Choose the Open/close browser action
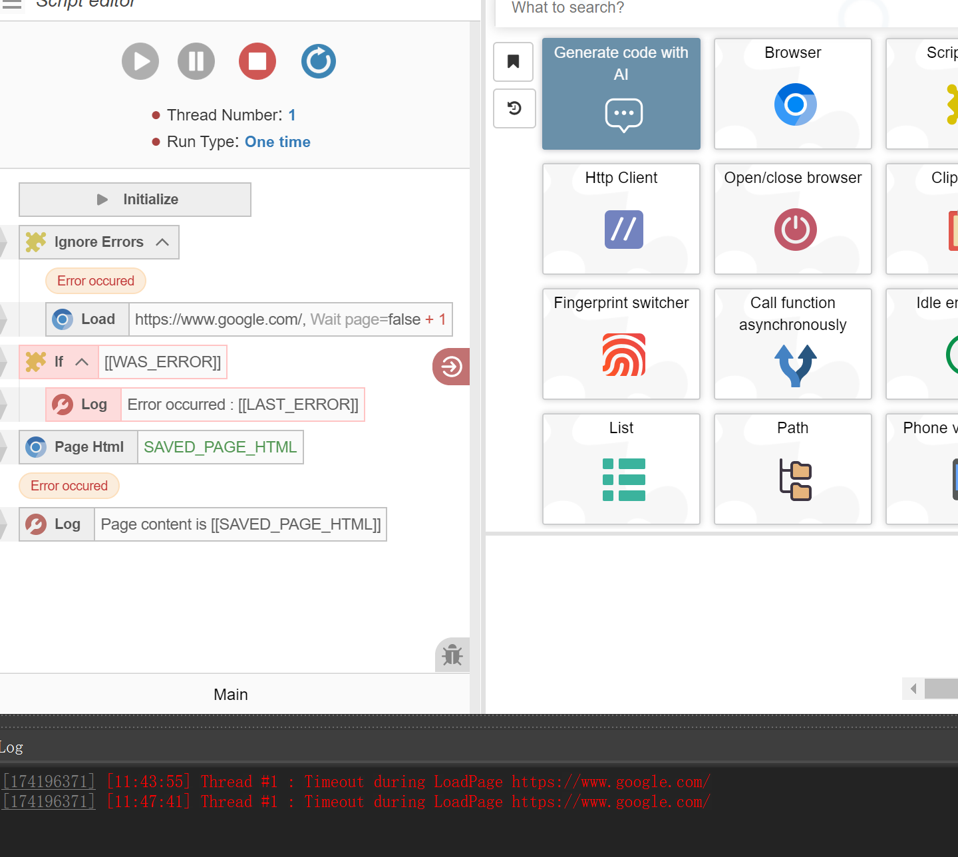The width and height of the screenshot is (958, 857). coord(792,219)
